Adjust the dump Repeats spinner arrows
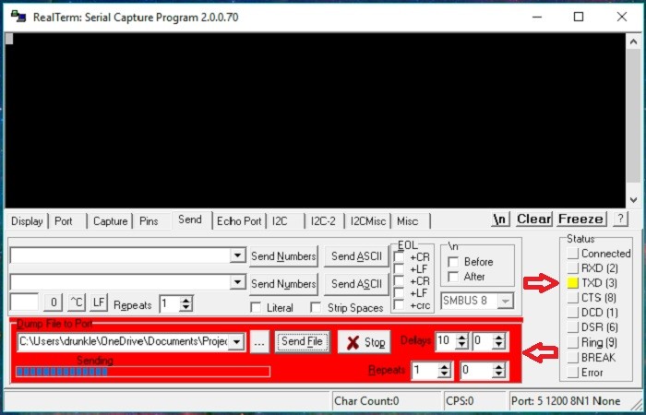 pos(444,371)
